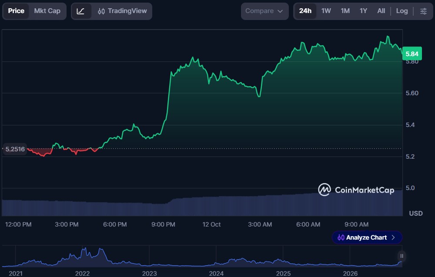Image resolution: width=435 pixels, height=277 pixels.
Task: Click the pause handle on range slider
Action: 402,256
